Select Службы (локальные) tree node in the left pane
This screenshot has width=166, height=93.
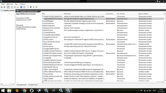(x=8, y=10)
